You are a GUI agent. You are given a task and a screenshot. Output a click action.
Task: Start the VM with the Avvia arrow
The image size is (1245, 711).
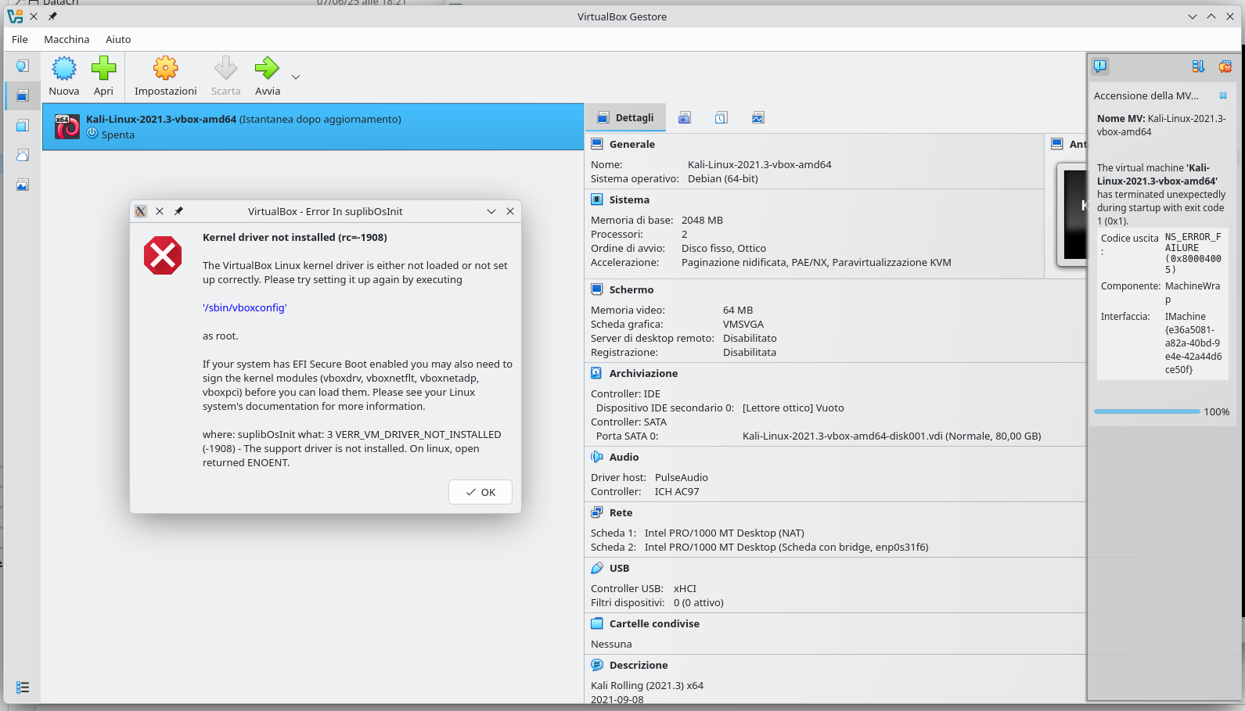pos(267,70)
